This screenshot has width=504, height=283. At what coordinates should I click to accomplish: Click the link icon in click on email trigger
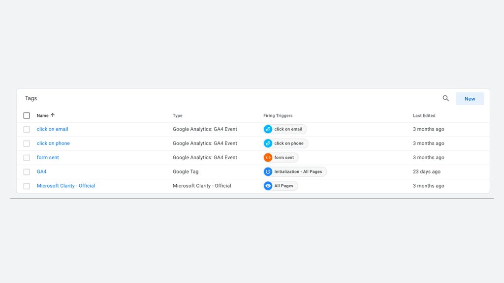click(x=268, y=129)
